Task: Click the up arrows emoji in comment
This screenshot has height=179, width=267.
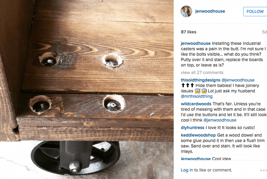Action: pyautogui.click(x=188, y=85)
